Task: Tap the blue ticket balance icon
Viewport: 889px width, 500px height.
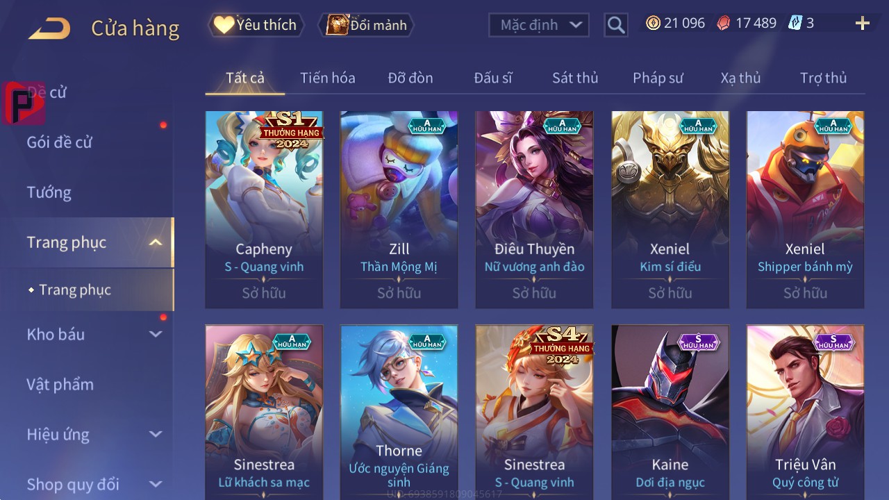Action: coord(795,23)
